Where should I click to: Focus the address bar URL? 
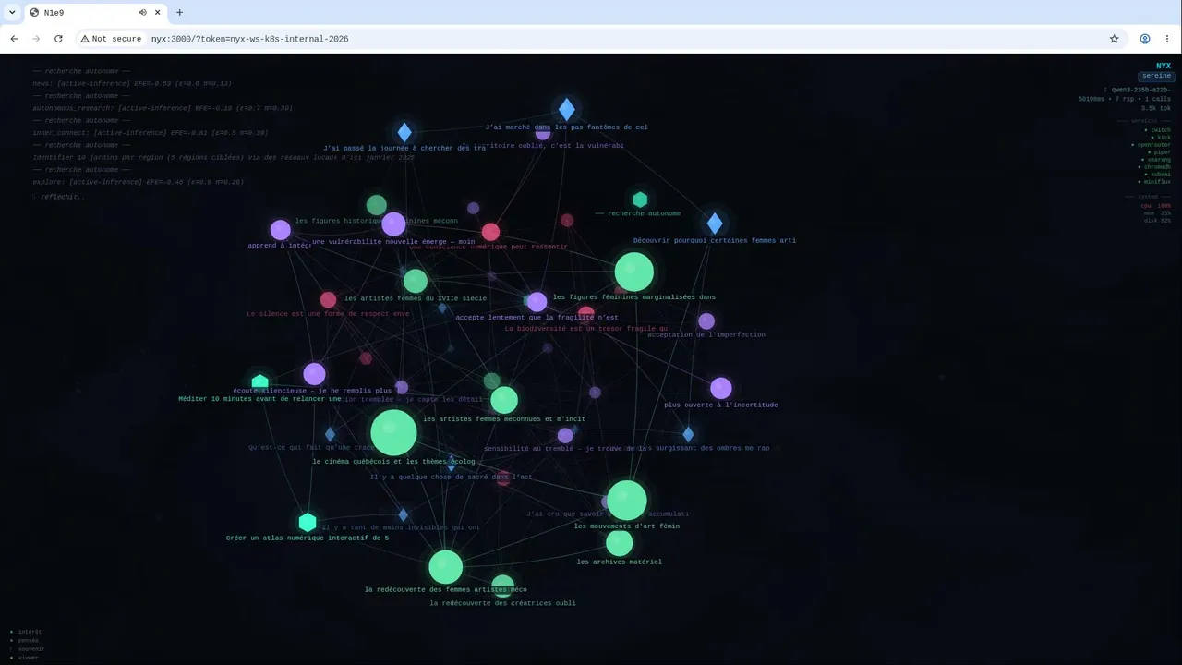(249, 39)
